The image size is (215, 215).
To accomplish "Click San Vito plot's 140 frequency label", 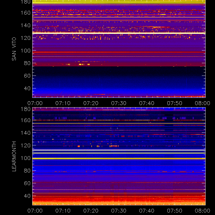I will (26, 25).
